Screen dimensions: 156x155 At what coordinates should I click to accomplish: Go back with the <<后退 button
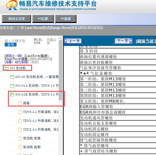43,19
